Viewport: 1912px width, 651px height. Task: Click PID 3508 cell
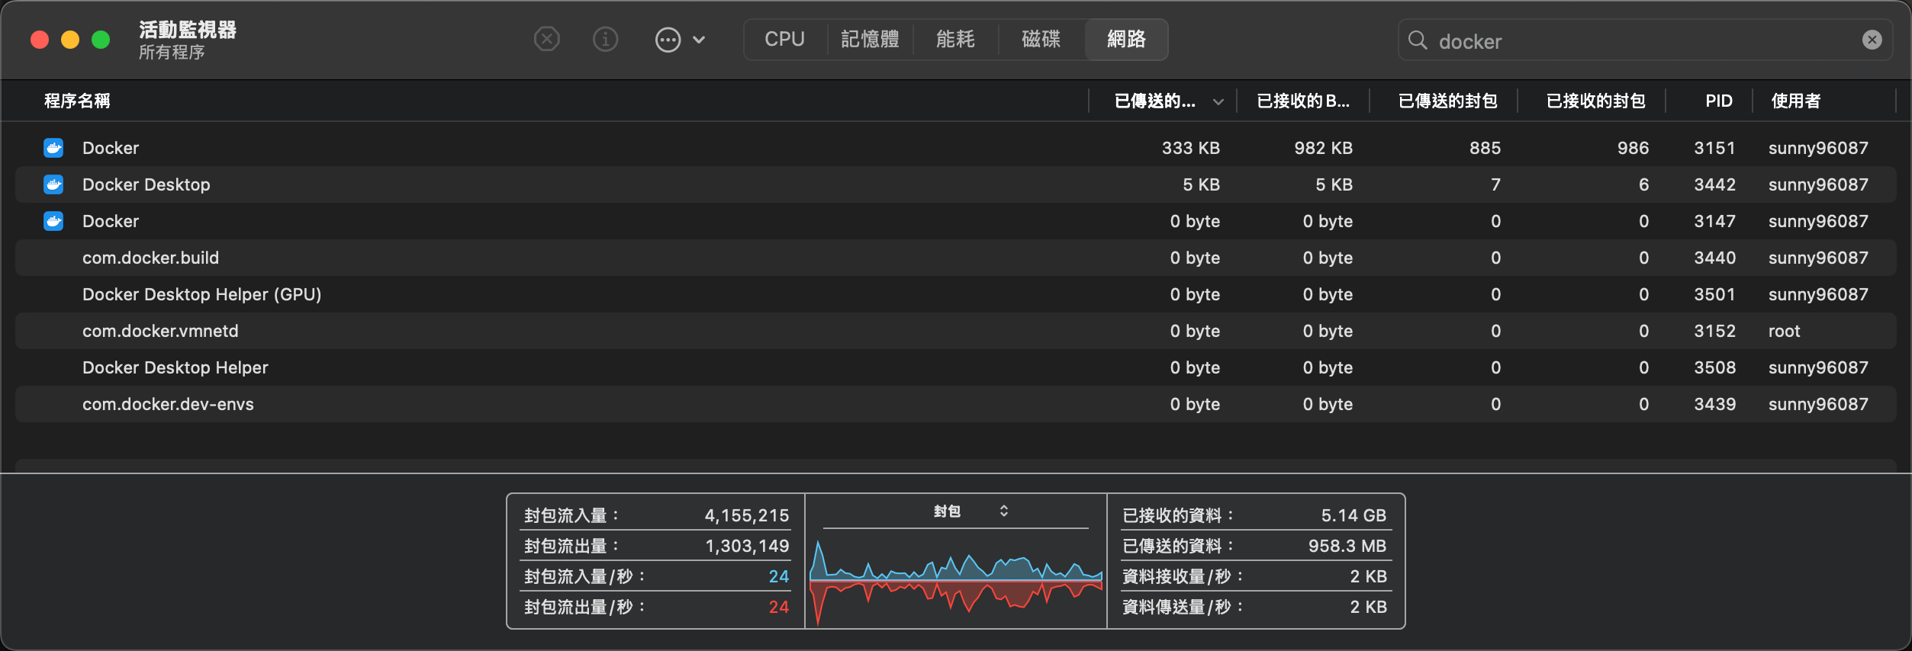click(1714, 367)
